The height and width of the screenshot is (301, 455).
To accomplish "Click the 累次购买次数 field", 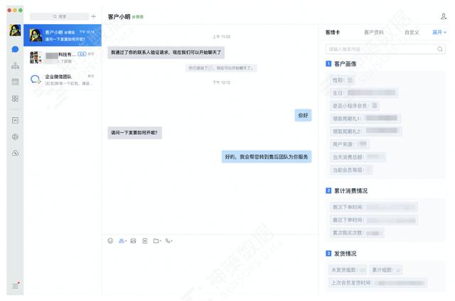I will coord(357,233).
